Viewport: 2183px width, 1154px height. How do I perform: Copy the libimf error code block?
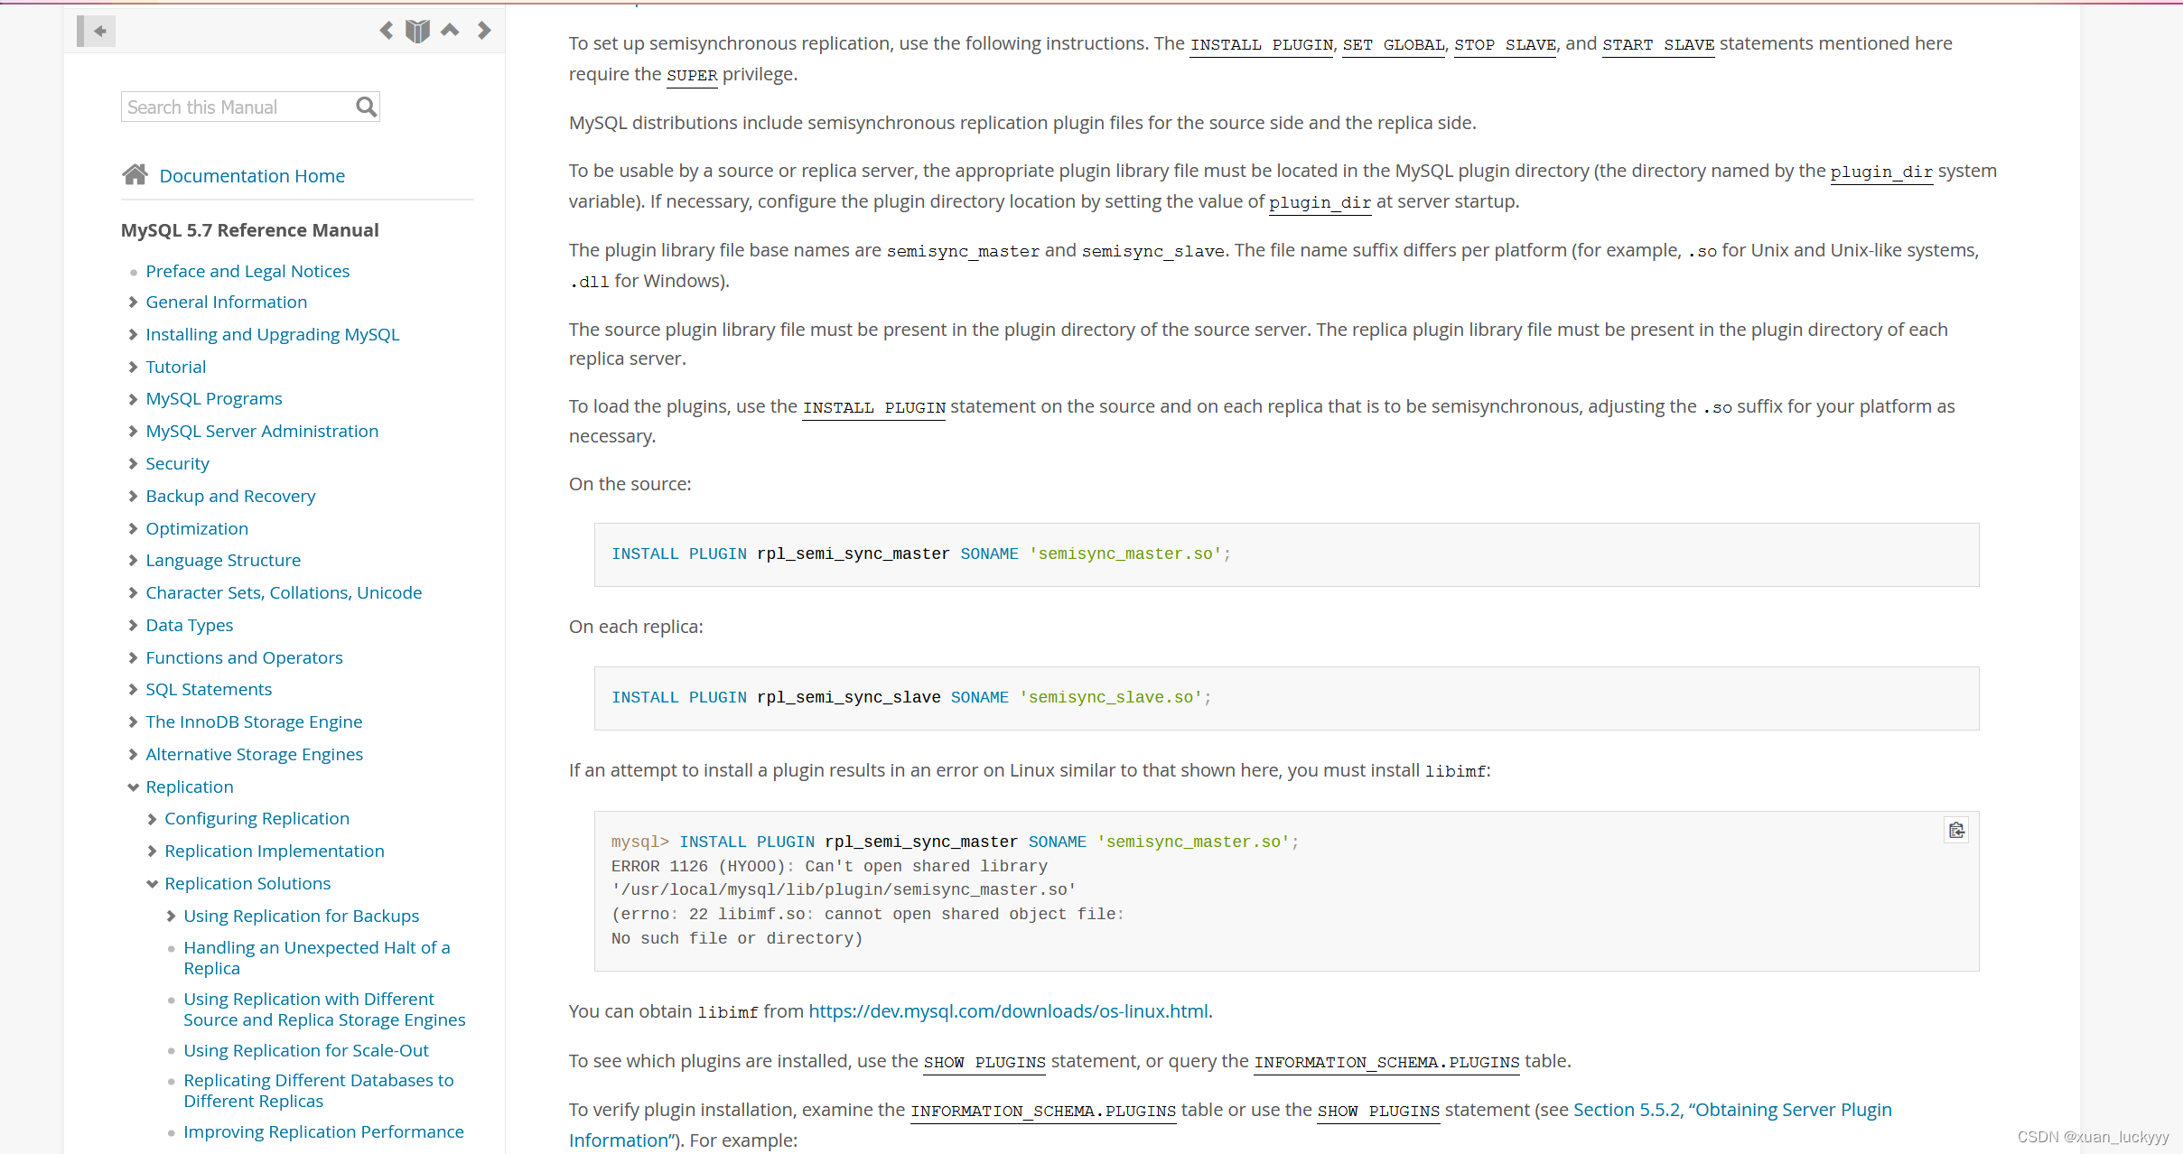pyautogui.click(x=1956, y=831)
